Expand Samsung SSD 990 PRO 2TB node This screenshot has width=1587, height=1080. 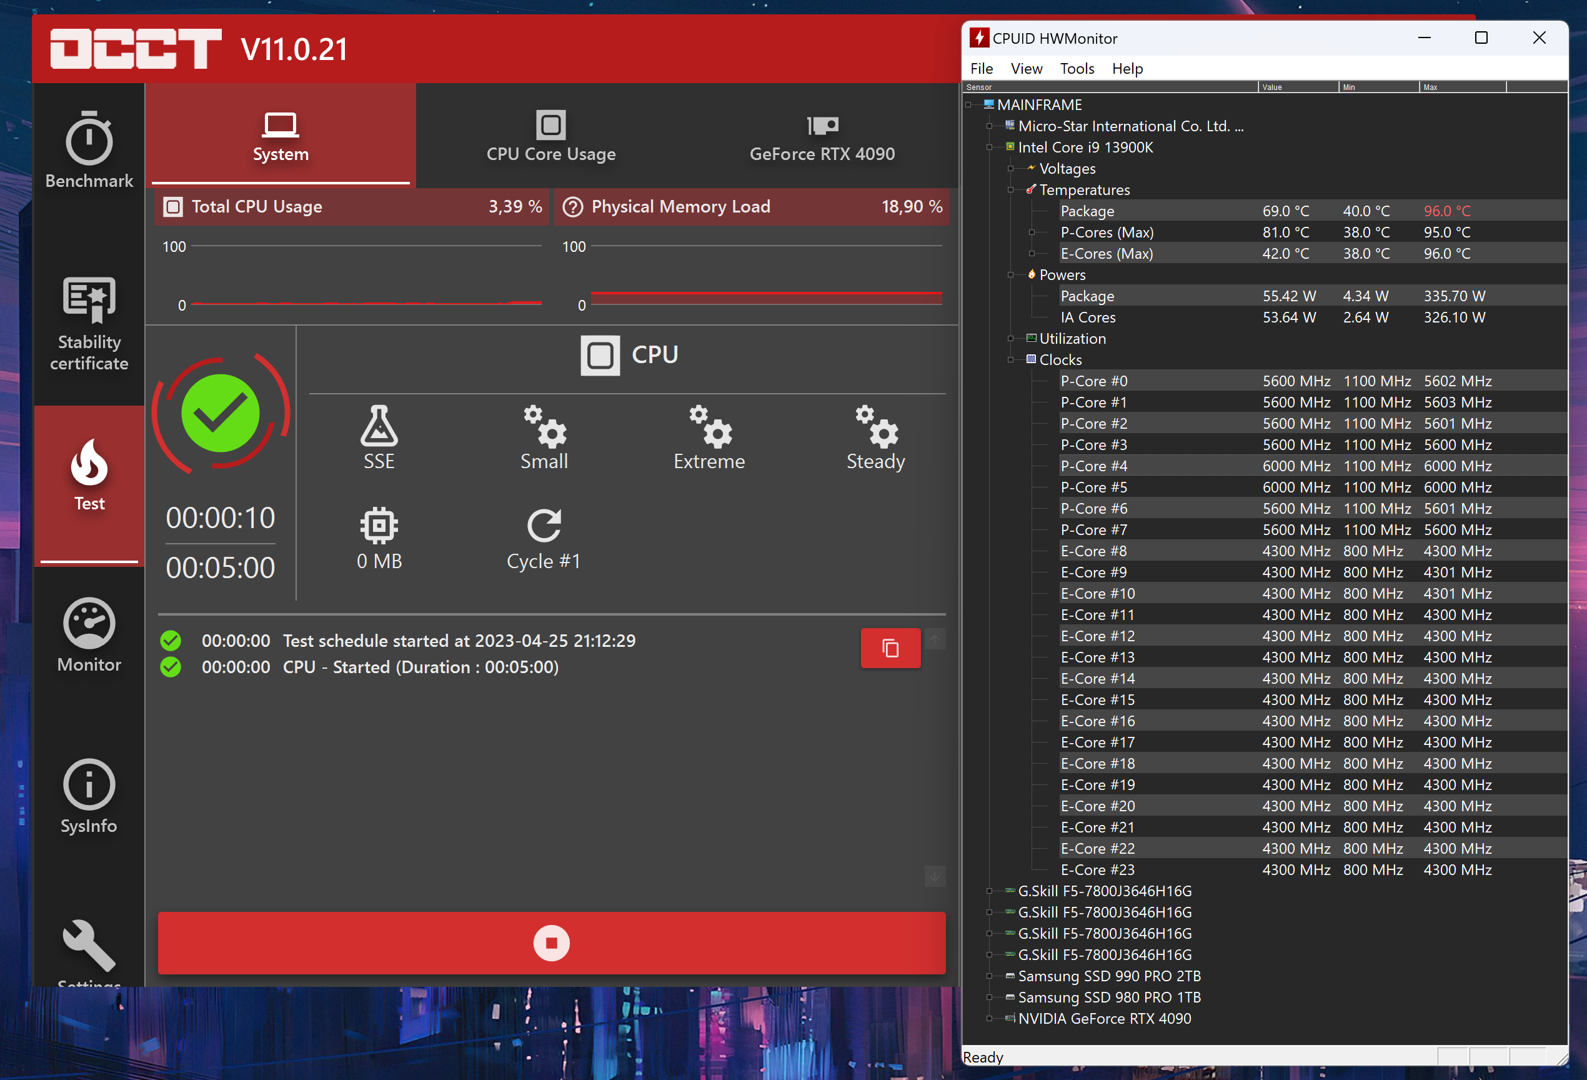pos(990,976)
